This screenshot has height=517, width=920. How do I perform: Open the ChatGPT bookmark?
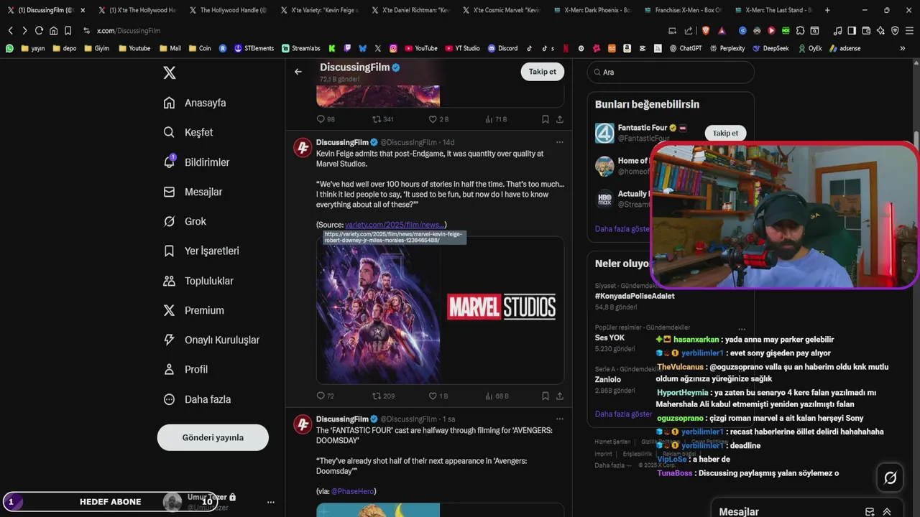pyautogui.click(x=685, y=48)
